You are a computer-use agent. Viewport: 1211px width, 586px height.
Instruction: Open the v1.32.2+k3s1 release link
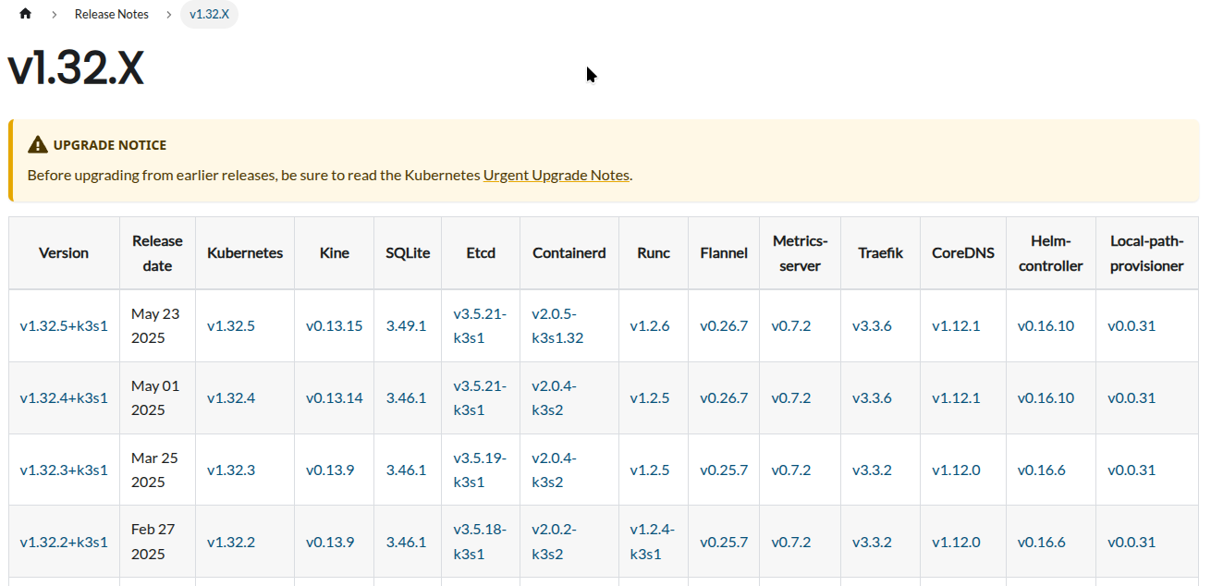(64, 542)
